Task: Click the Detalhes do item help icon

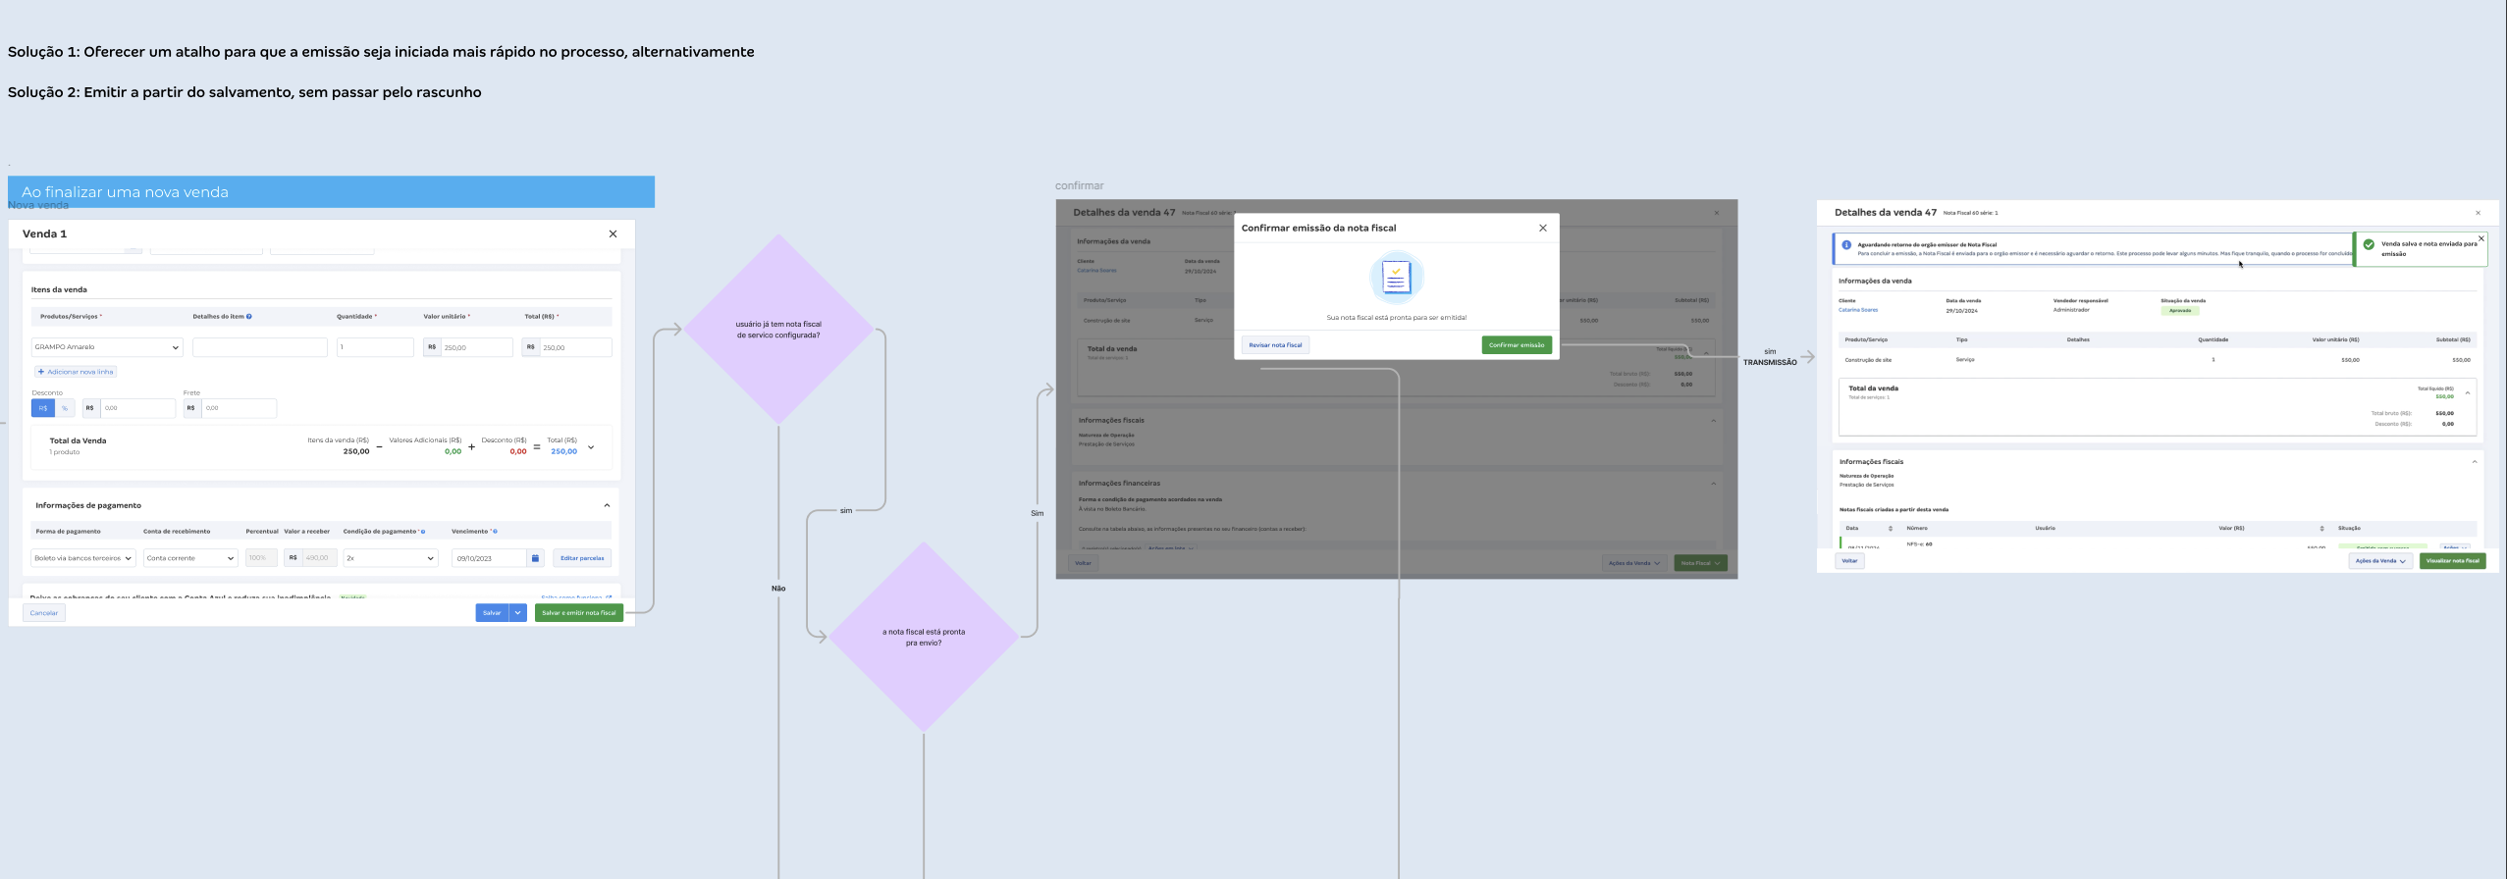Action: tap(249, 317)
